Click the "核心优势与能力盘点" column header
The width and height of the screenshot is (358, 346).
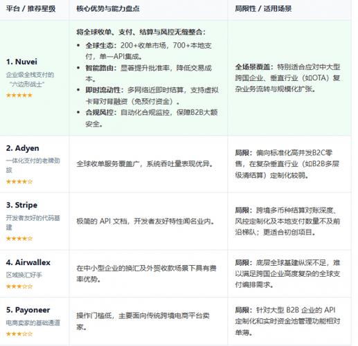click(x=108, y=9)
